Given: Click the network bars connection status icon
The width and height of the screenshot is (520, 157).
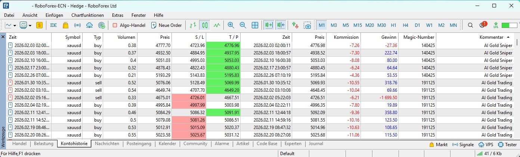Looking at the screenshot, I should (479, 153).
